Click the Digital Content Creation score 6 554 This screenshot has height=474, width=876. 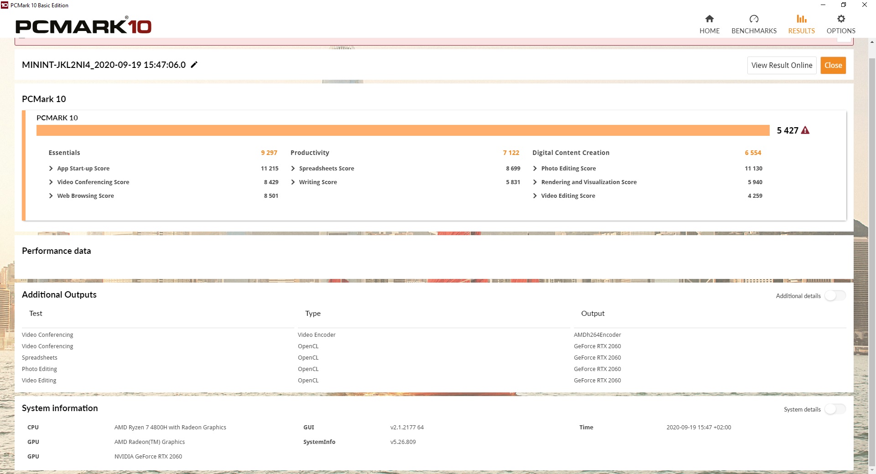pos(753,153)
